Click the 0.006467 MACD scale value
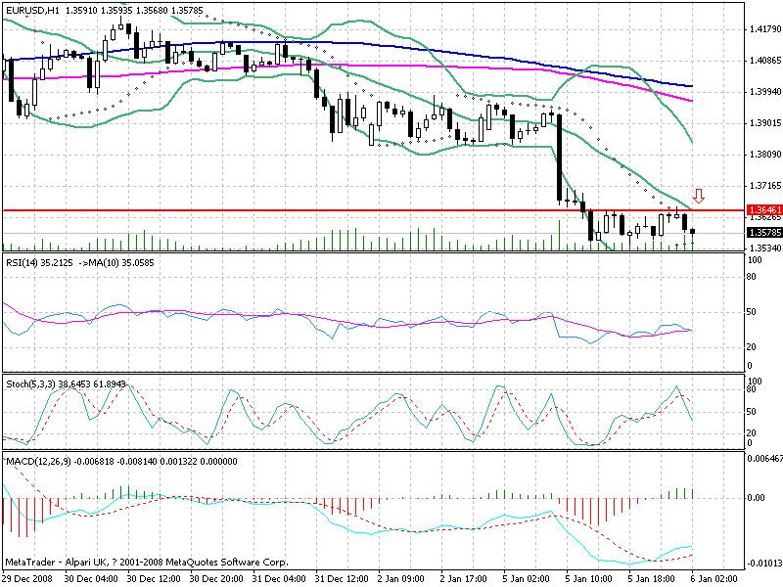This screenshot has height=587, width=783. [764, 458]
